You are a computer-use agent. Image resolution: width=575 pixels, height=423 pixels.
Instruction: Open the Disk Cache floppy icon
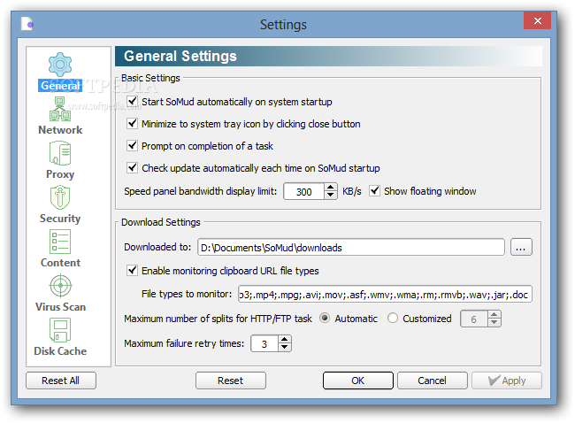[x=60, y=330]
